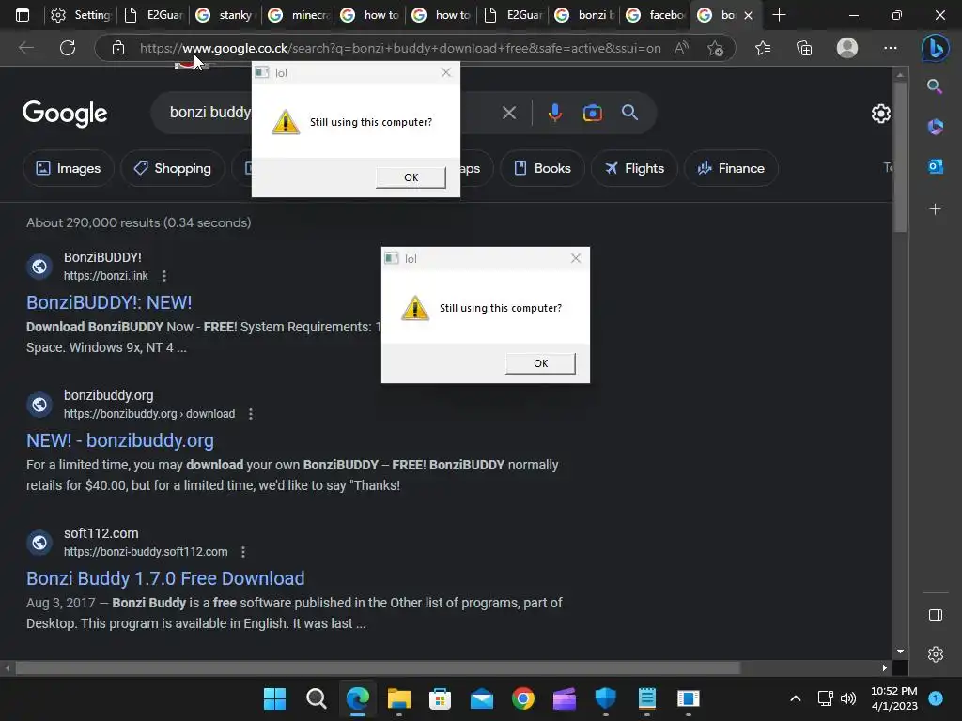Viewport: 962px width, 721px height.
Task: Open Microsoft 365 sidebar icon
Action: pos(935,127)
